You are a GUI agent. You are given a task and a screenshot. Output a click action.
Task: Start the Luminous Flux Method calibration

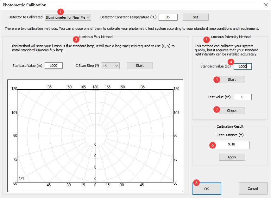pyautogui.click(x=140, y=66)
